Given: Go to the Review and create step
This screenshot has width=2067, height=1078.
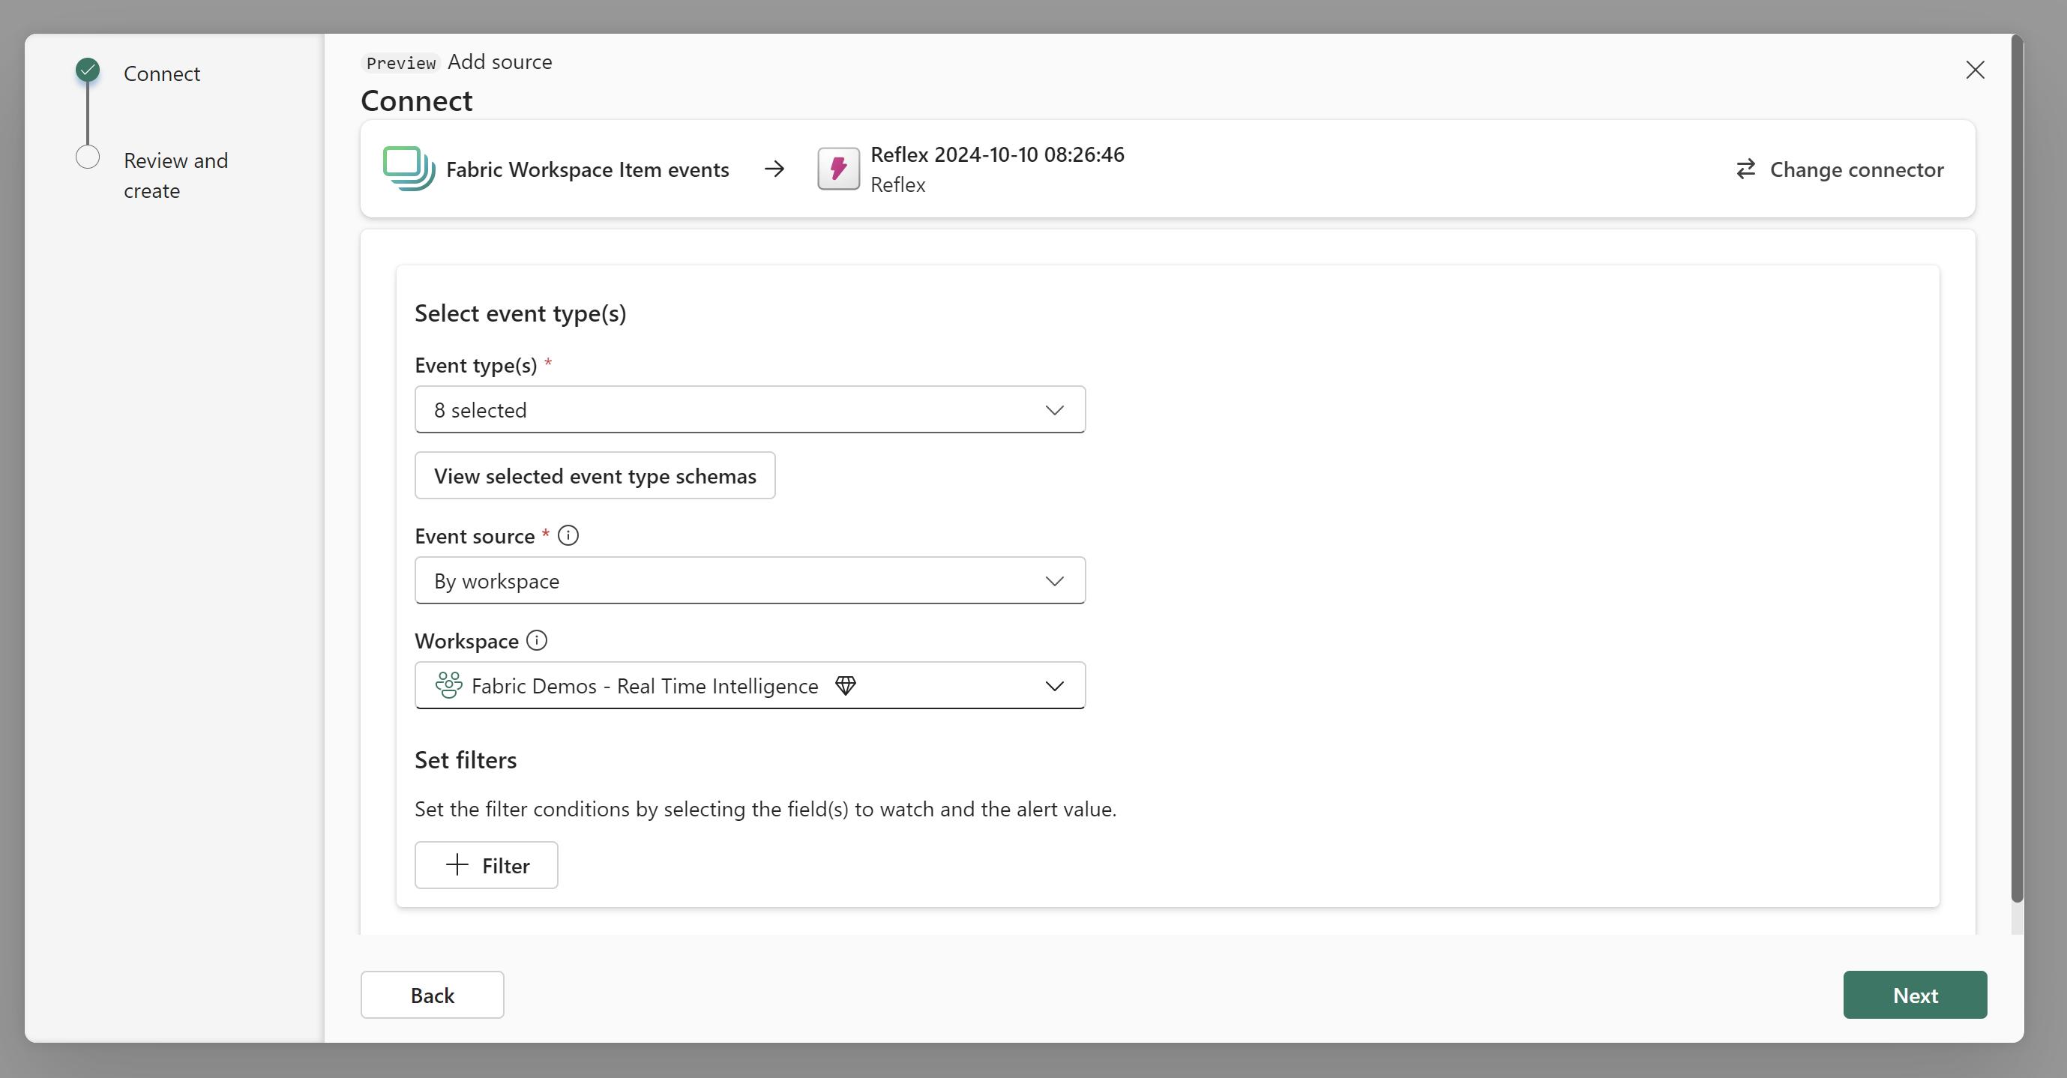Looking at the screenshot, I should point(175,175).
